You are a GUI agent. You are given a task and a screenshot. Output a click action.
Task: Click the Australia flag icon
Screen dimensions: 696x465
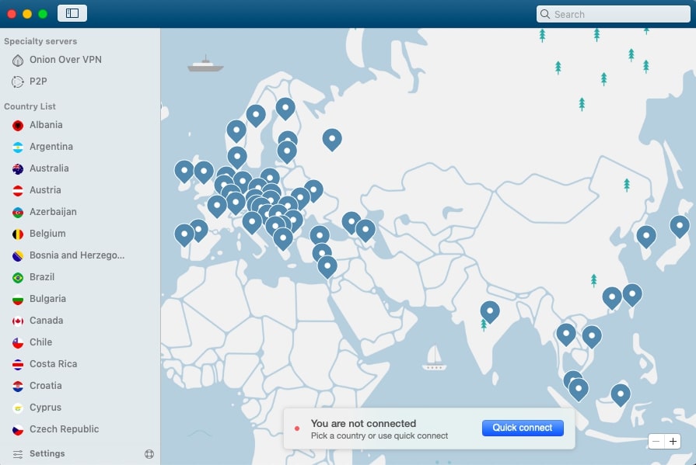click(x=18, y=169)
